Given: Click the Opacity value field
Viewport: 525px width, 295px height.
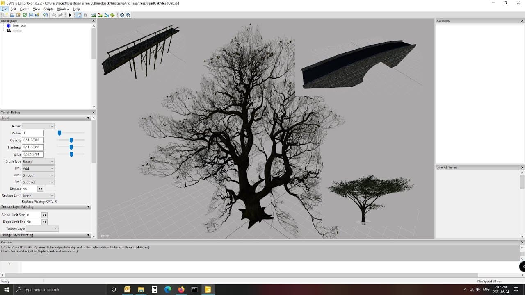Looking at the screenshot, I should 33,140.
